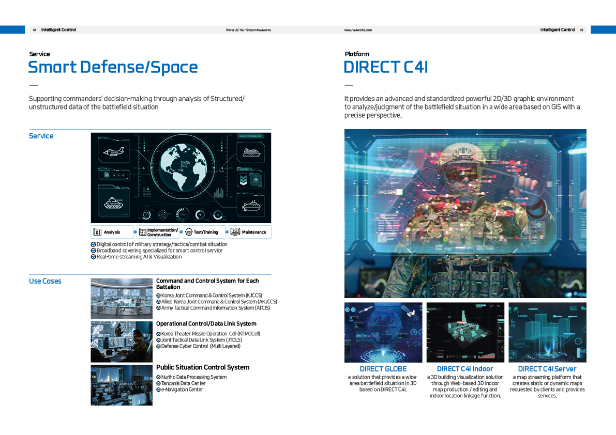The image size is (616, 435).
Task: Click the DIRECT GLOBE title
Action: coord(383,369)
